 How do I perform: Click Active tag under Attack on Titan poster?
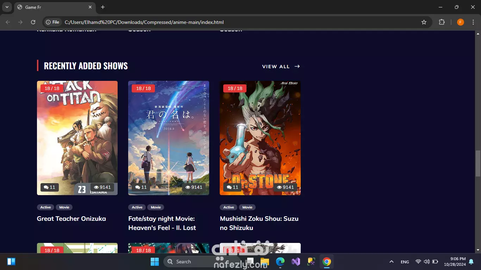pyautogui.click(x=45, y=207)
